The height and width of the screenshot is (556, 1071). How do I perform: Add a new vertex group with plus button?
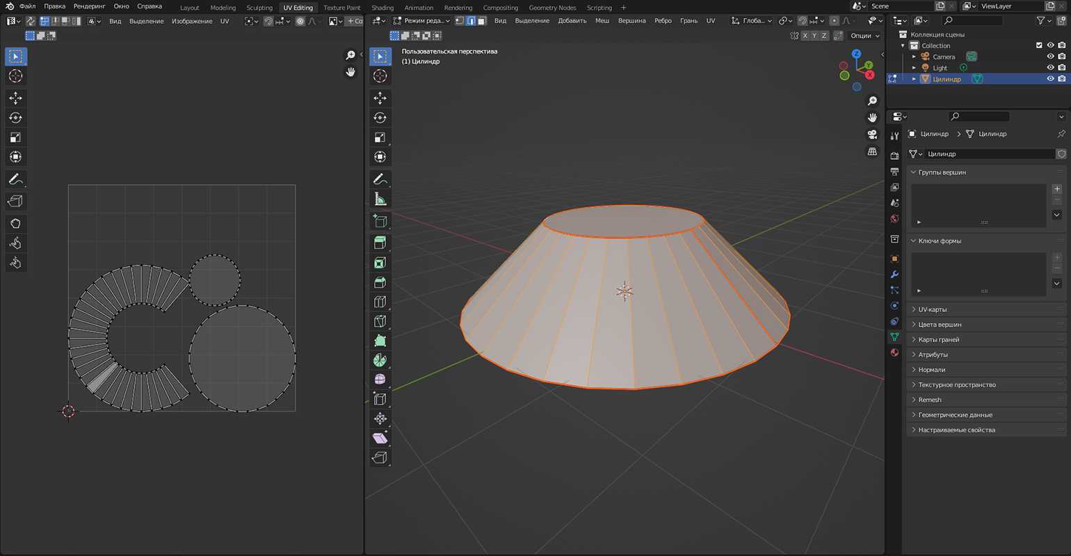(1057, 189)
